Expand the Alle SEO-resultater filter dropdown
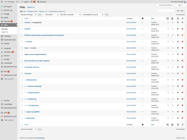187x140 pixels. click(x=70, y=14)
